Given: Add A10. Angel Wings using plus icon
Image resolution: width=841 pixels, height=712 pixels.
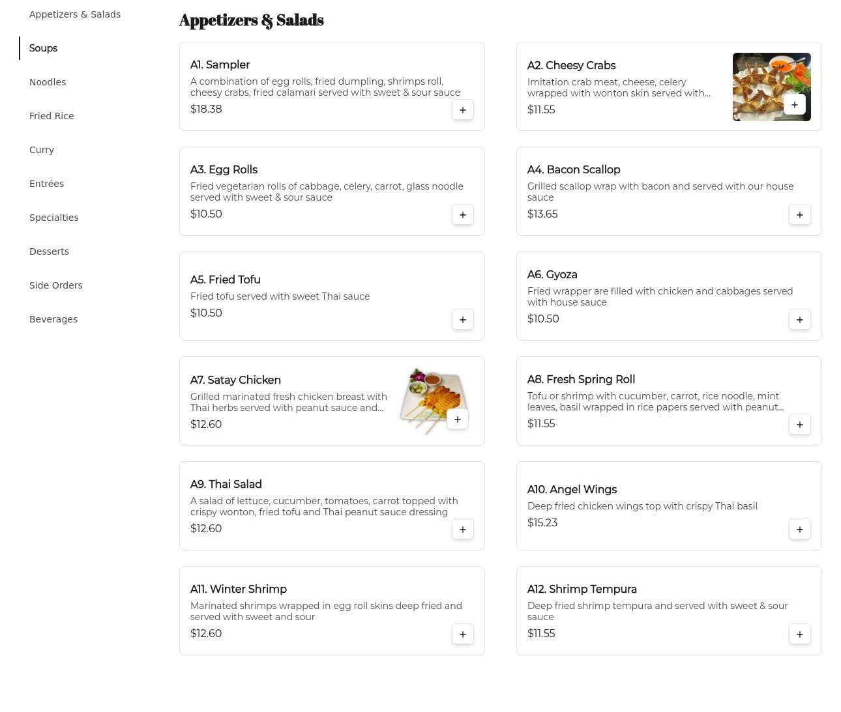Looking at the screenshot, I should coord(799,530).
